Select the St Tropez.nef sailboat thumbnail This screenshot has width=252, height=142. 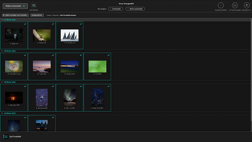(x=70, y=35)
